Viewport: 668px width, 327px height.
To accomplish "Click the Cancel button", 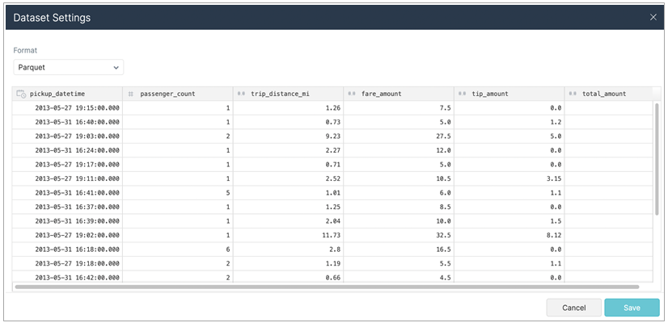I will [574, 308].
